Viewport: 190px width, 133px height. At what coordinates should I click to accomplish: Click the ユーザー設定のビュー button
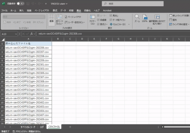pos(75,23)
